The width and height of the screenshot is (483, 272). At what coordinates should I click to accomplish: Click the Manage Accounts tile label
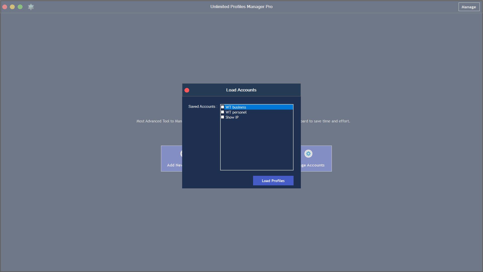pos(312,165)
